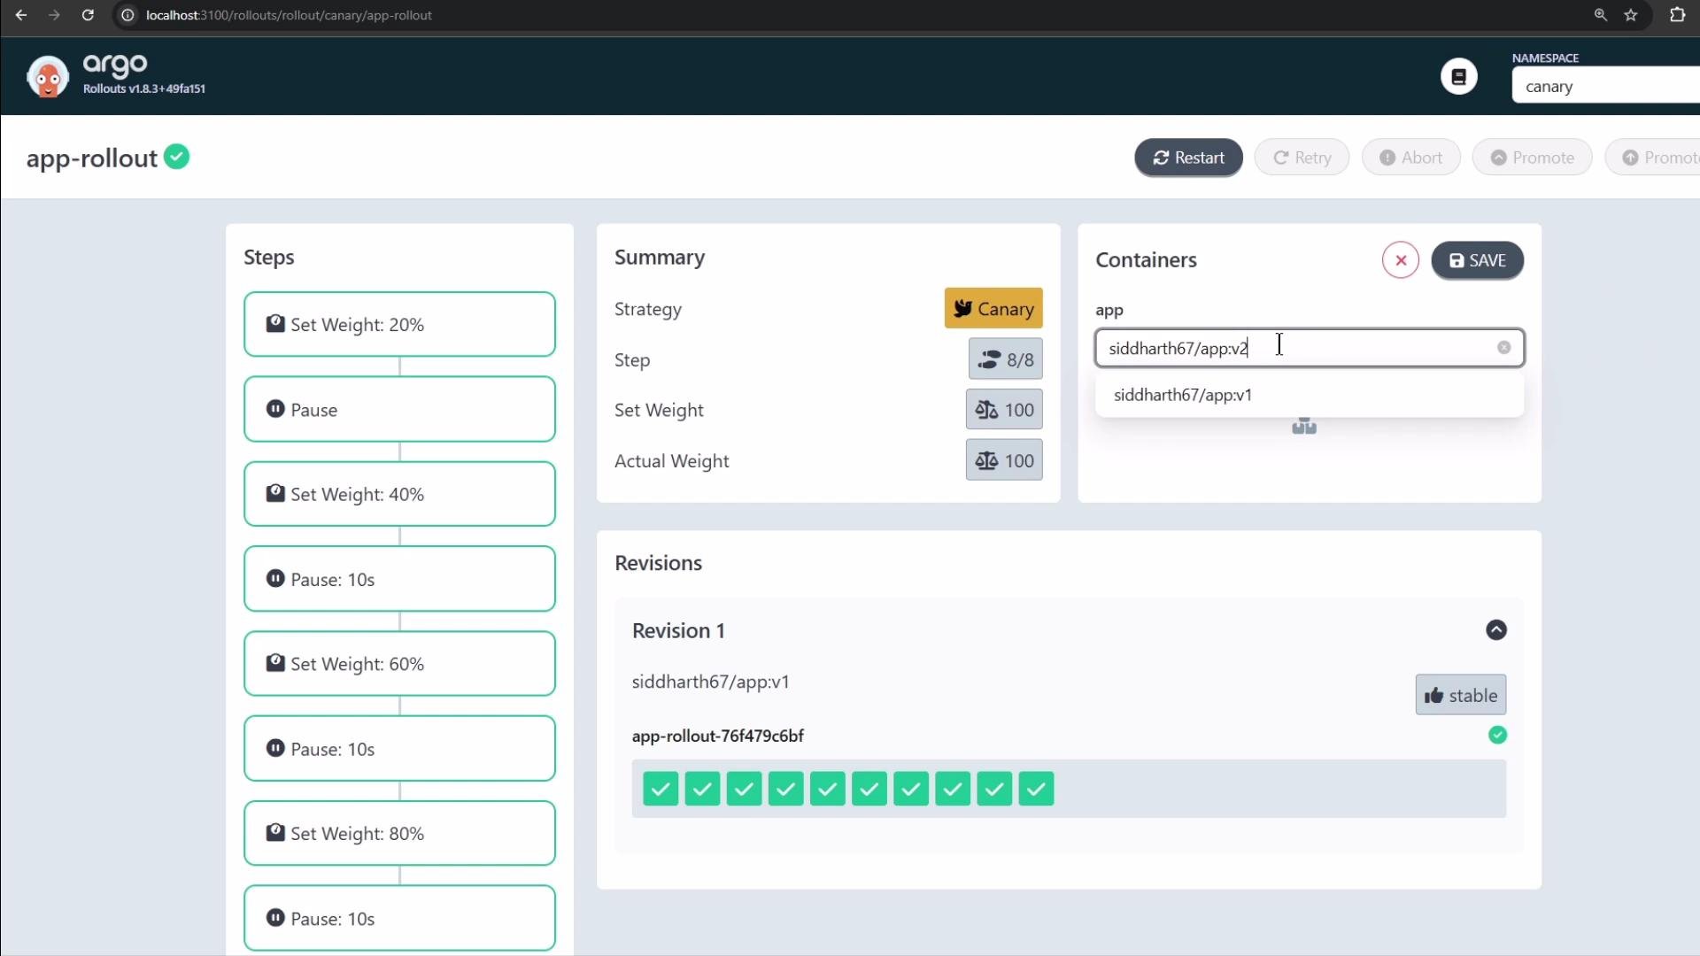This screenshot has height=956, width=1700.
Task: Select Pause: 10s step after 80%
Action: coord(399,918)
